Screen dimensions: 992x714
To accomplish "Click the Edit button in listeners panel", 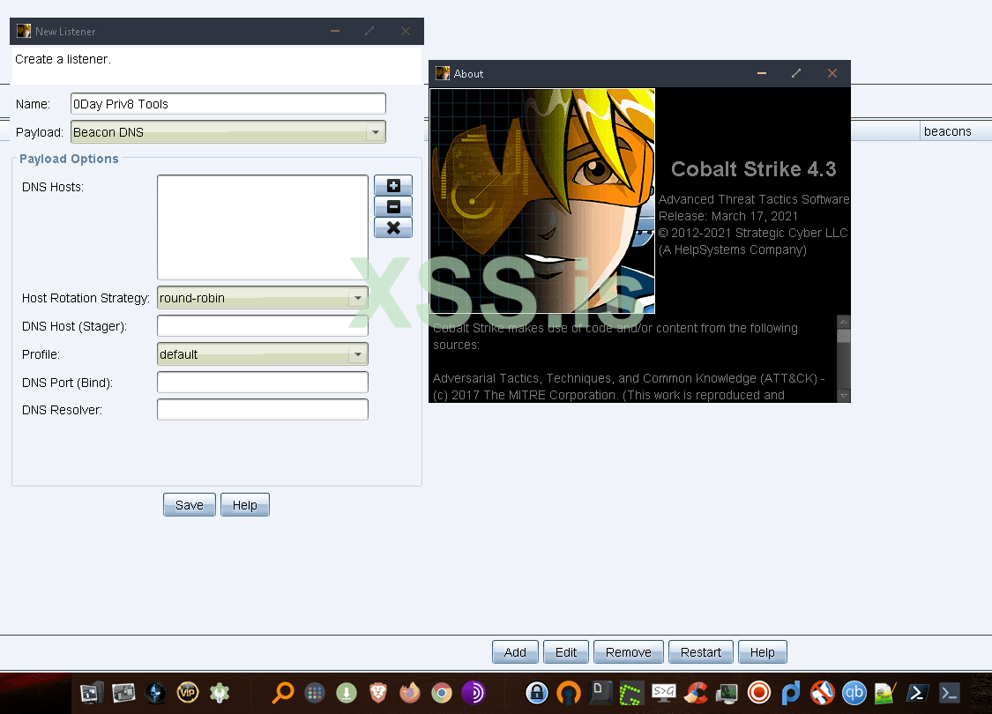I will 565,652.
